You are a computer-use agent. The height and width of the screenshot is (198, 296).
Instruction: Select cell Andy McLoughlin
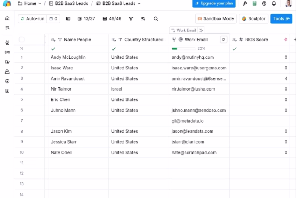click(78, 57)
